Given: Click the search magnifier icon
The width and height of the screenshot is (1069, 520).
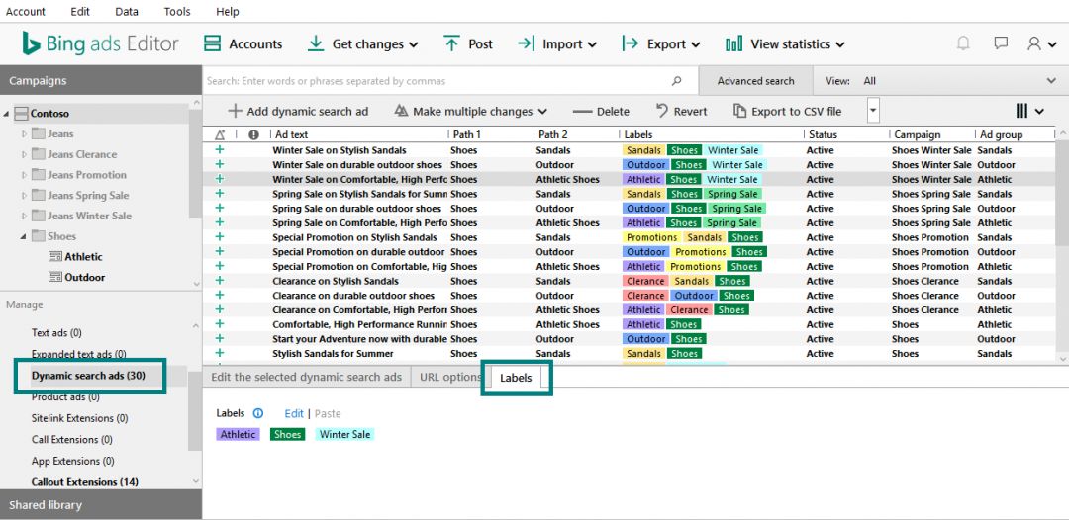Looking at the screenshot, I should tap(677, 81).
